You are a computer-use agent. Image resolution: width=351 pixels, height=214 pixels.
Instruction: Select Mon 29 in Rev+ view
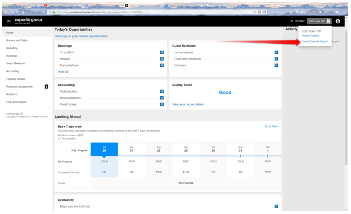coord(186,149)
